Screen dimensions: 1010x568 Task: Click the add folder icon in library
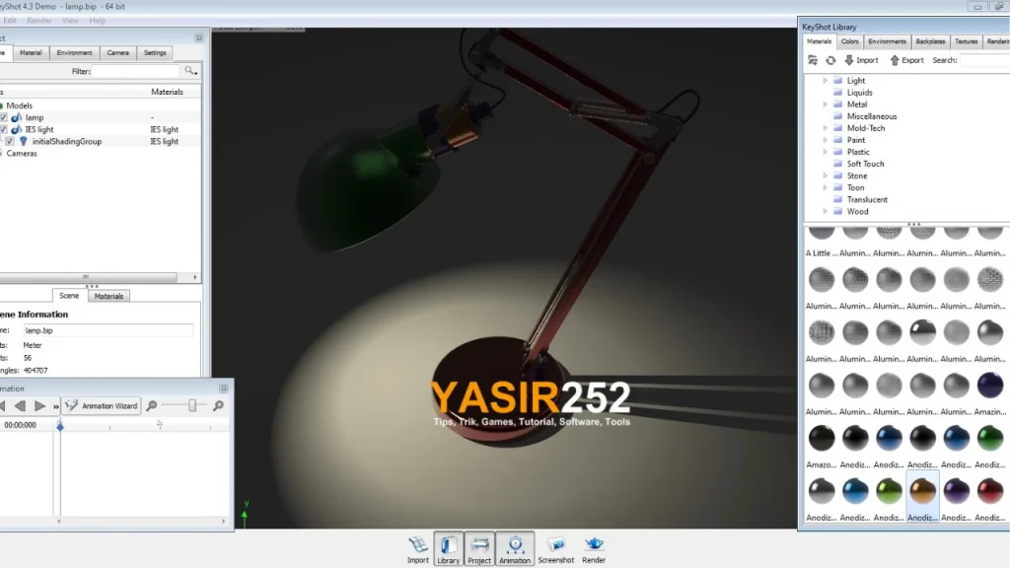(813, 60)
